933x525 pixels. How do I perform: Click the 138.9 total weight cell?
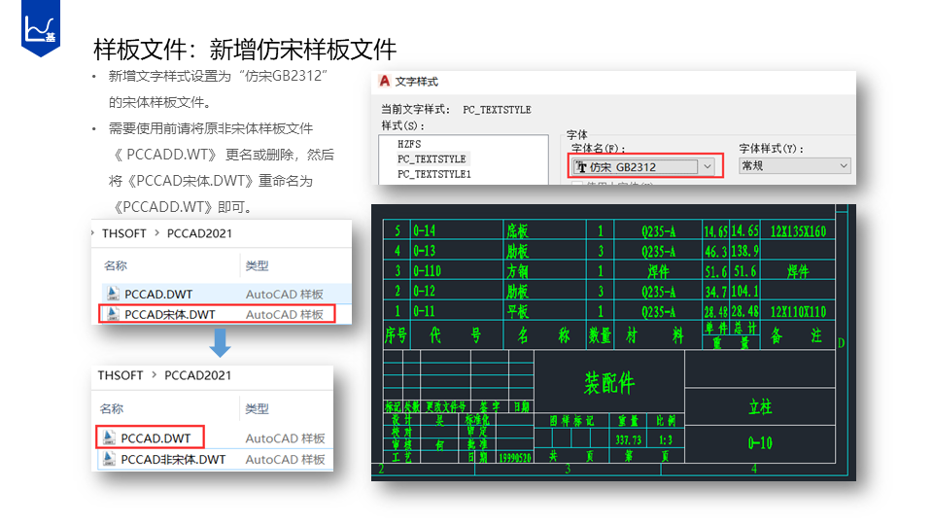[745, 251]
